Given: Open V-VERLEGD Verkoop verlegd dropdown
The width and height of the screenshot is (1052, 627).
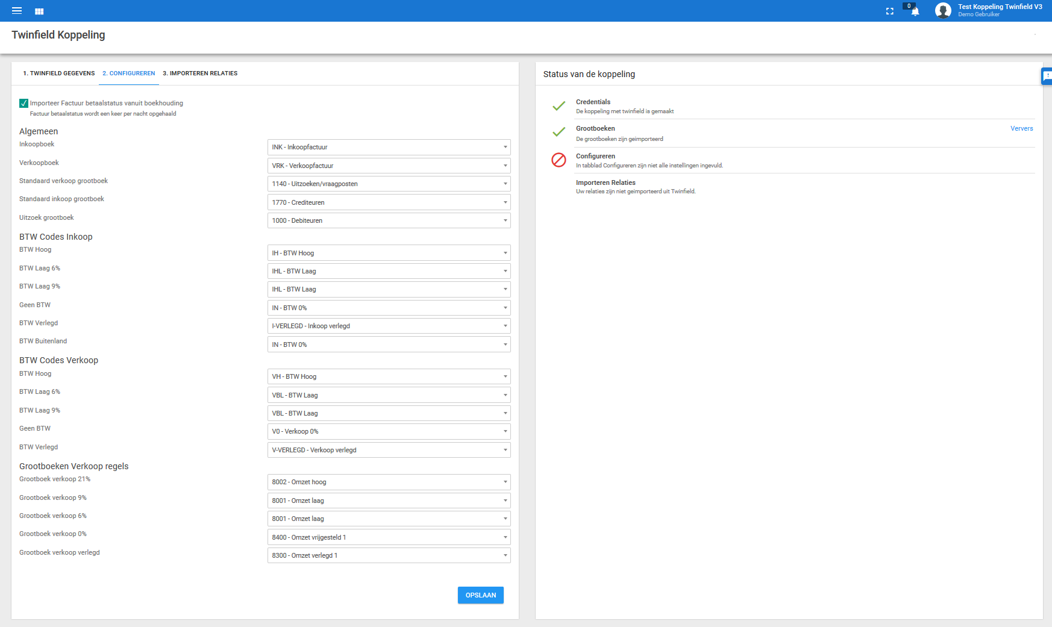Looking at the screenshot, I should point(389,450).
